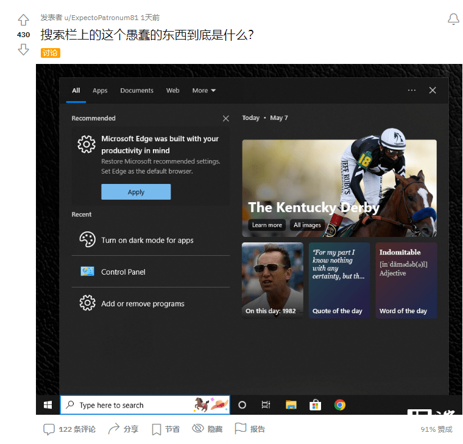Click the Type here to search box
The height and width of the screenshot is (444, 463).
coord(145,405)
